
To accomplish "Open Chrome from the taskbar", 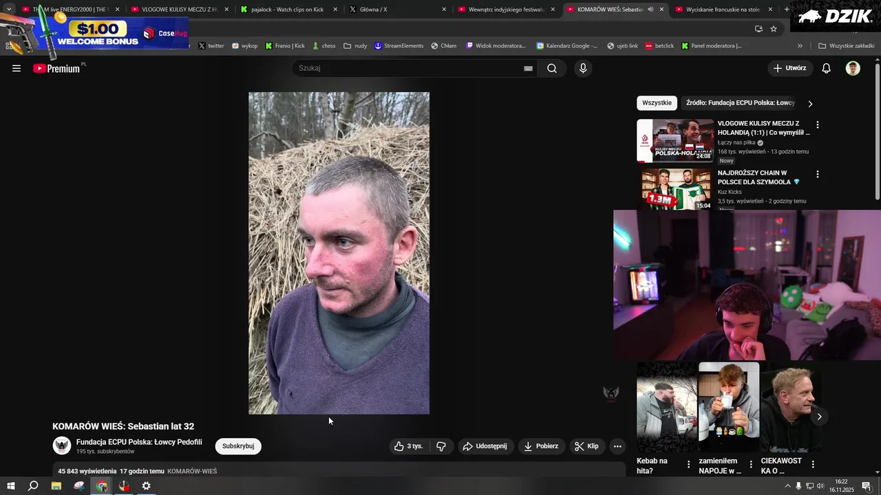I will tap(102, 486).
